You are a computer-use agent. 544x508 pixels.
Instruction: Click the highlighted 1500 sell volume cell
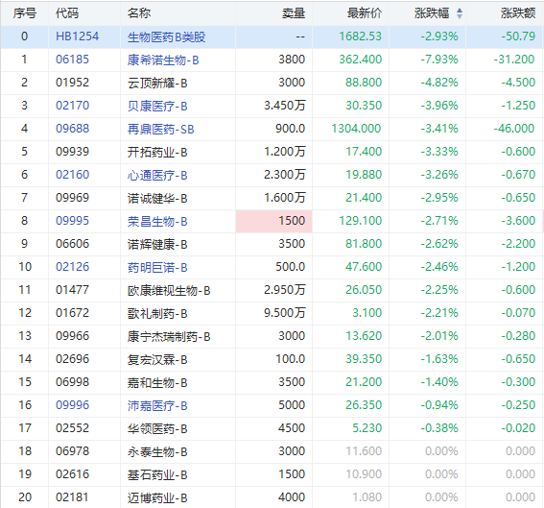click(273, 221)
